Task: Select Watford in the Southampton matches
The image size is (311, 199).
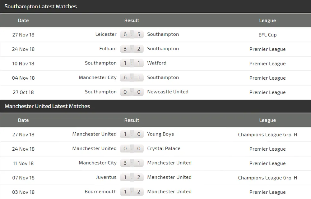Action: point(157,63)
